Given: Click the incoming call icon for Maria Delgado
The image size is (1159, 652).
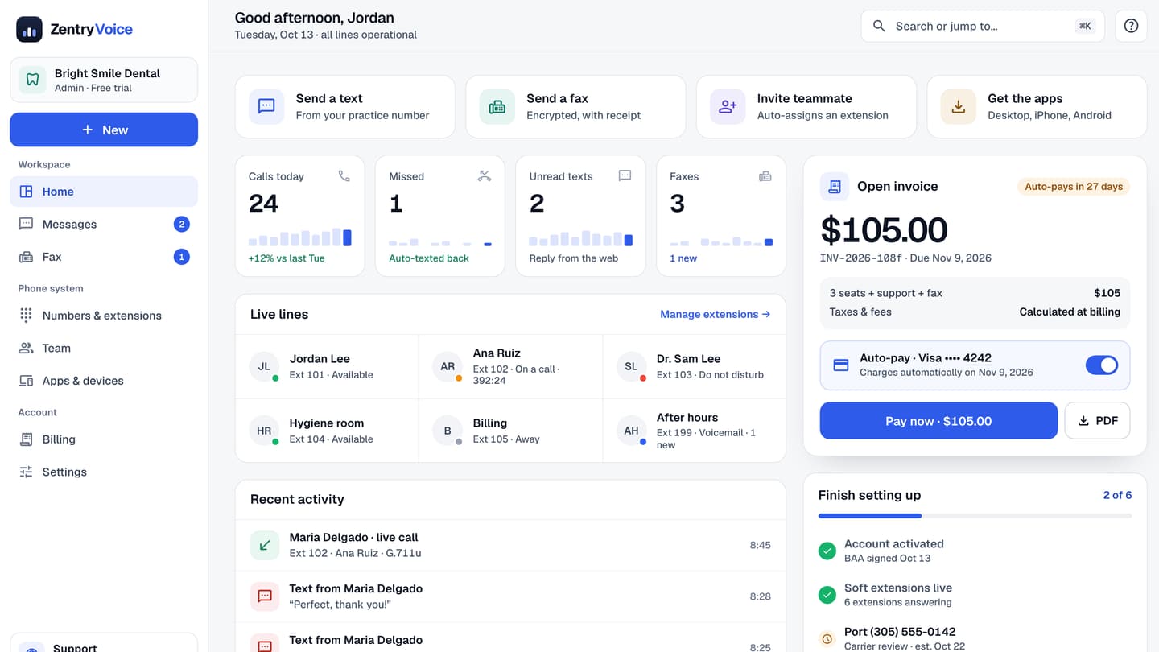Looking at the screenshot, I should coord(265,545).
